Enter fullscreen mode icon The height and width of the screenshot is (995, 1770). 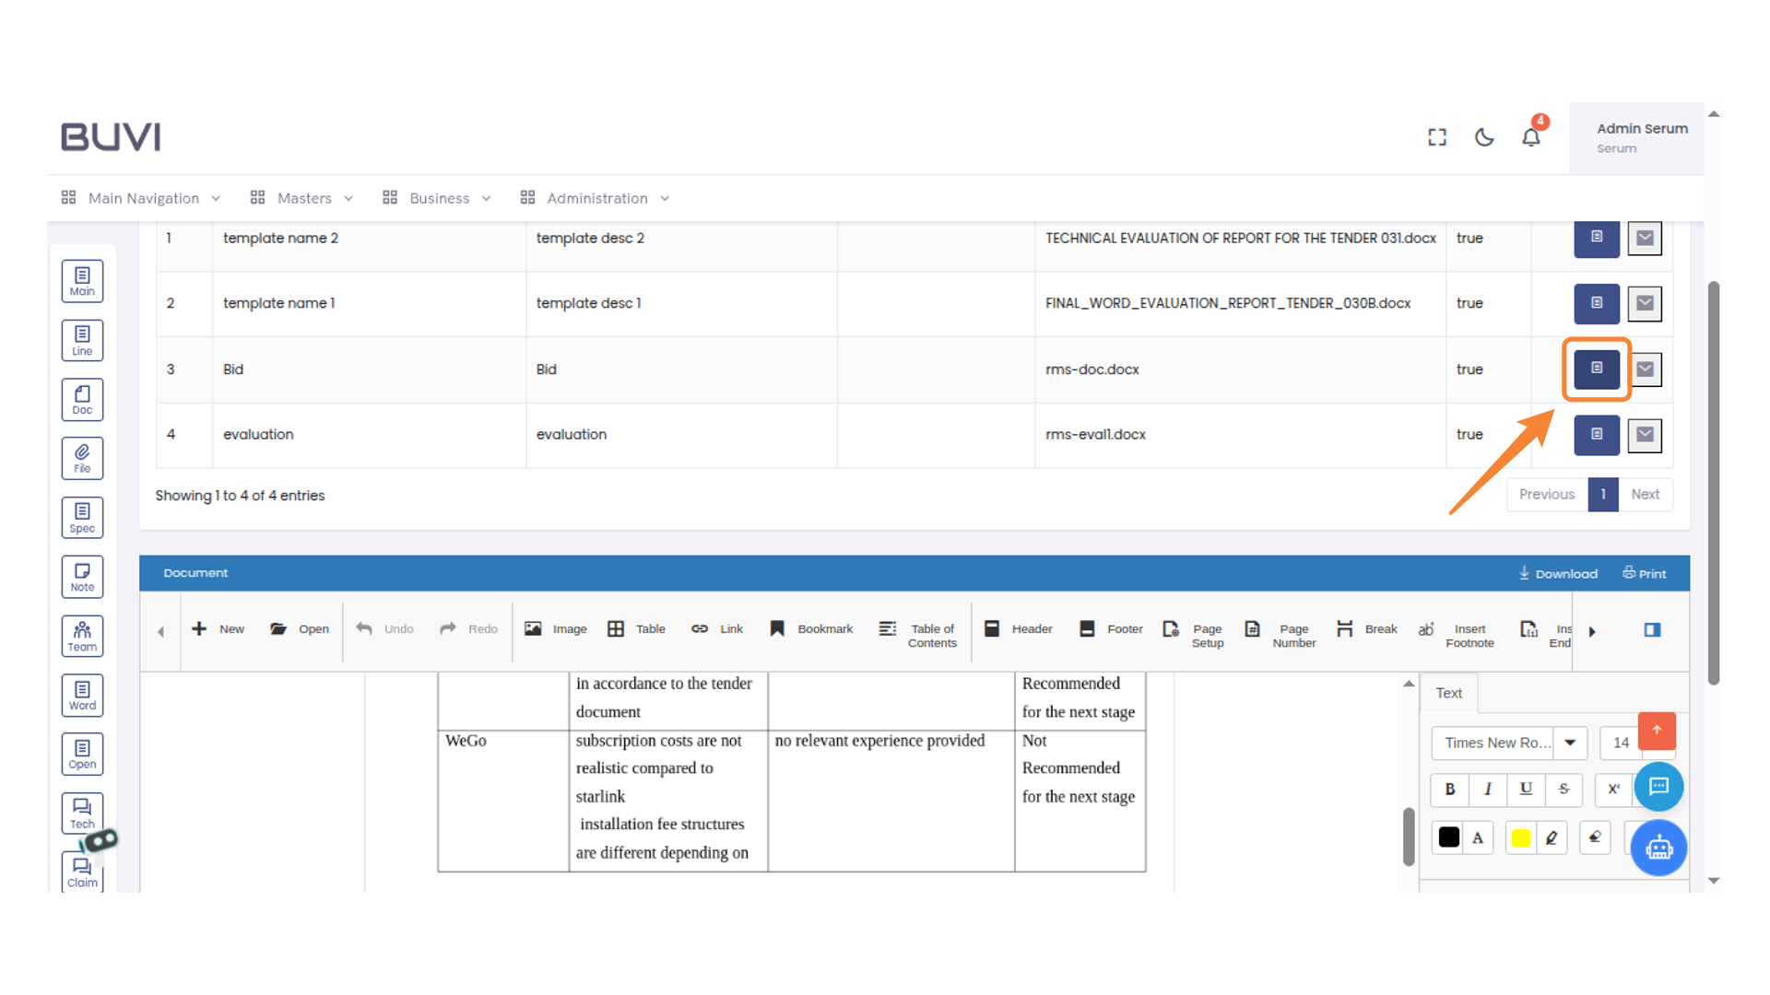1436,137
